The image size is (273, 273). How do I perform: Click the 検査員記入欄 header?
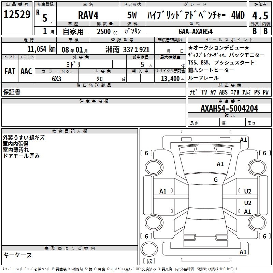coord(70,131)
